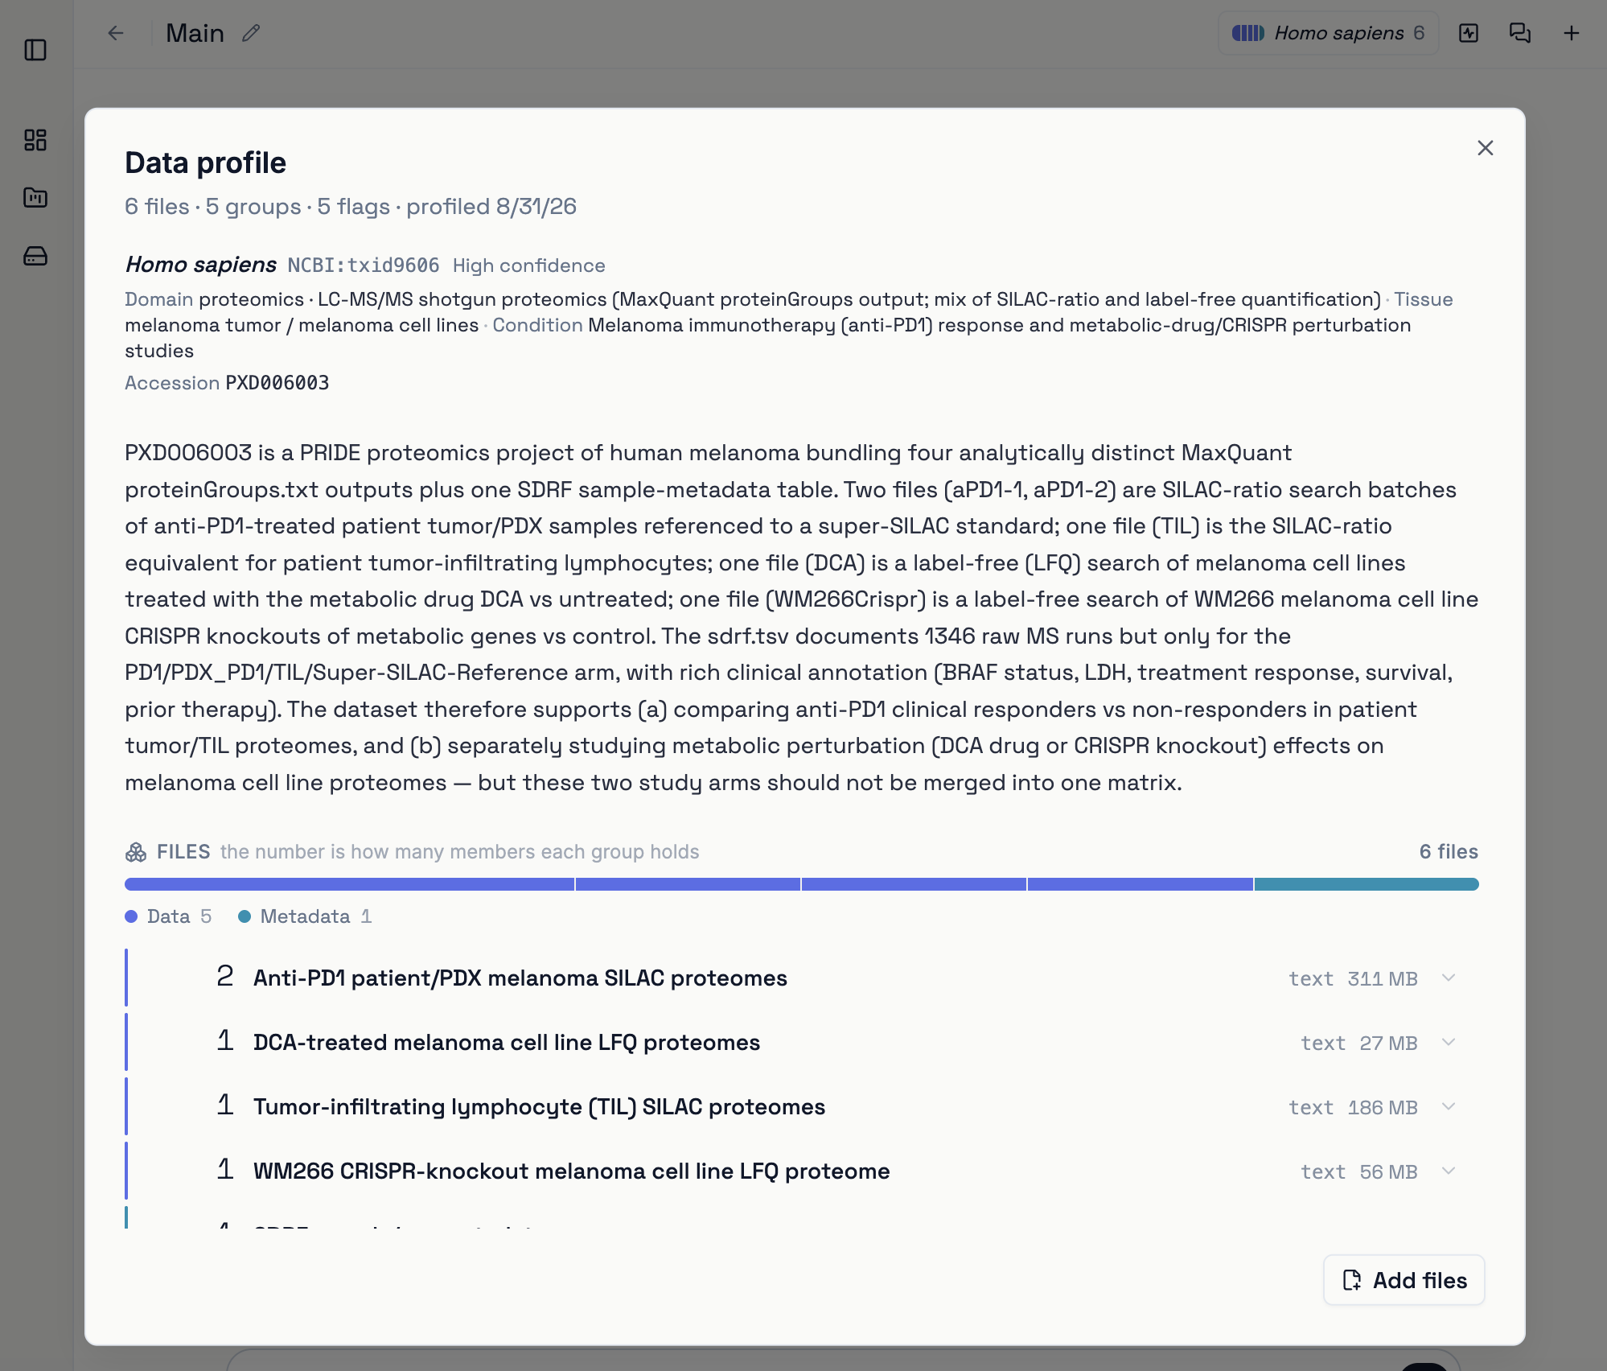
Task: Click the accession PXD006003 text
Action: tap(277, 383)
